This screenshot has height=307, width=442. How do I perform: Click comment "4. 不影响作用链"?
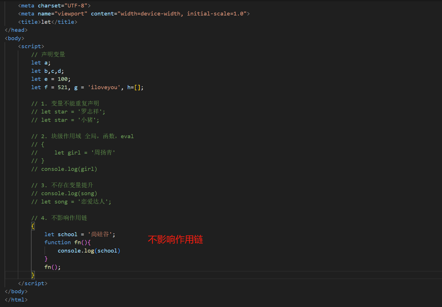(x=59, y=218)
